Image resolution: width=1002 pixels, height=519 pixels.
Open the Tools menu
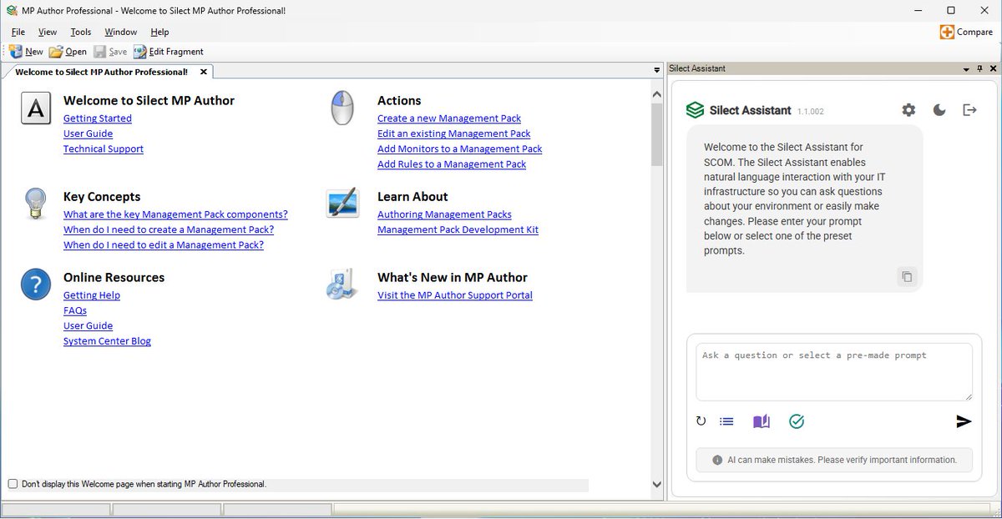[x=81, y=32]
